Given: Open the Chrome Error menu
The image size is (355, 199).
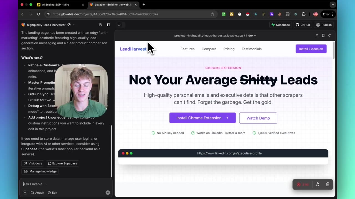Looking at the screenshot, I should pos(328,14).
